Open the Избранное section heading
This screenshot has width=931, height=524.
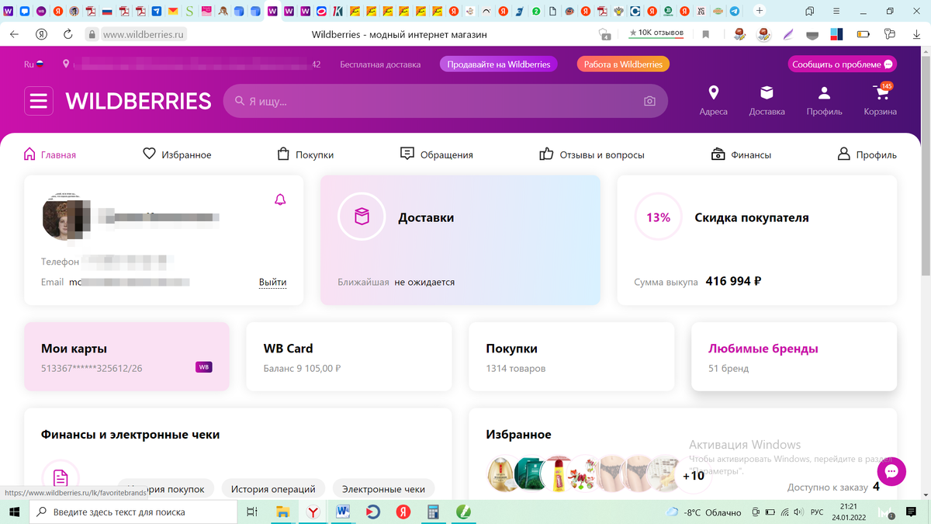click(x=518, y=435)
